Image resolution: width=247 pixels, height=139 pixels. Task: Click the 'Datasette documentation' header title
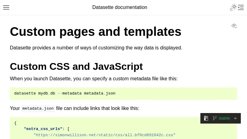[119, 7]
